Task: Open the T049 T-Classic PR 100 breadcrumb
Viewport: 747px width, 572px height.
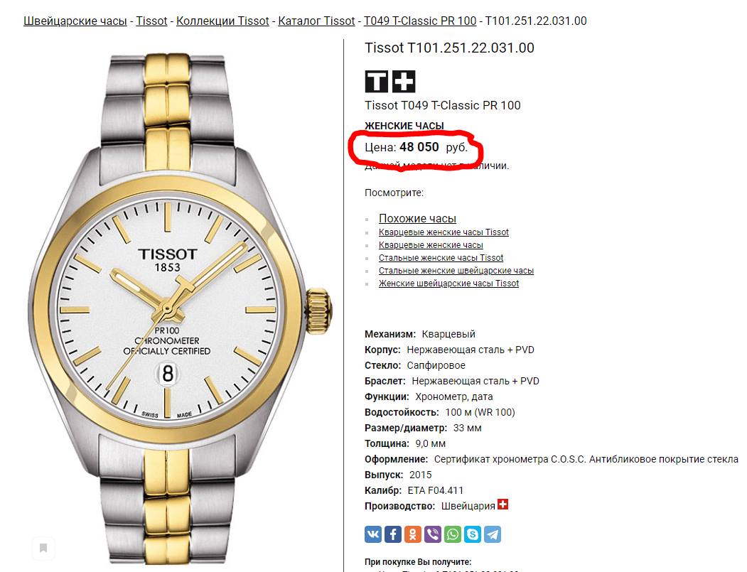Action: 420,21
